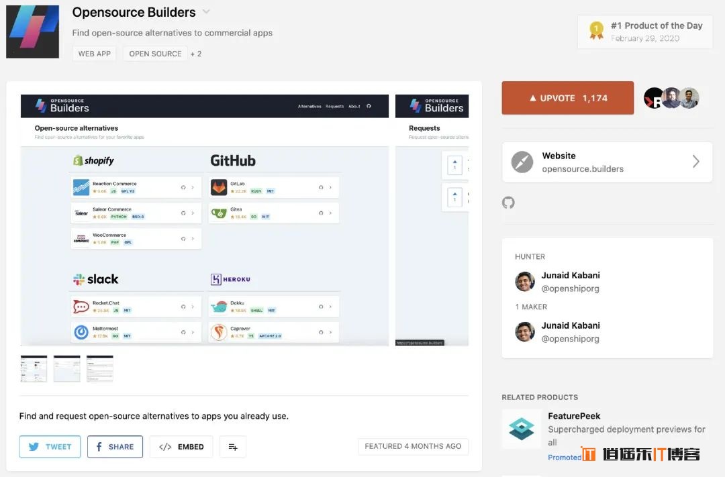The height and width of the screenshot is (477, 725).
Task: Show the +2 more topics
Action: (x=196, y=54)
